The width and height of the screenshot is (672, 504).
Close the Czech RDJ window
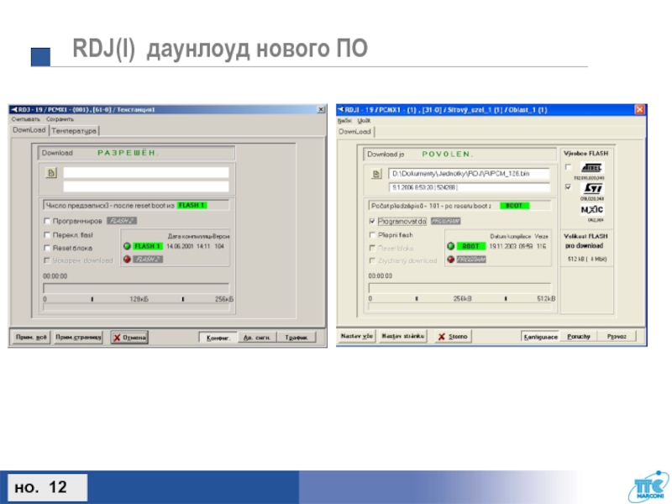point(639,110)
